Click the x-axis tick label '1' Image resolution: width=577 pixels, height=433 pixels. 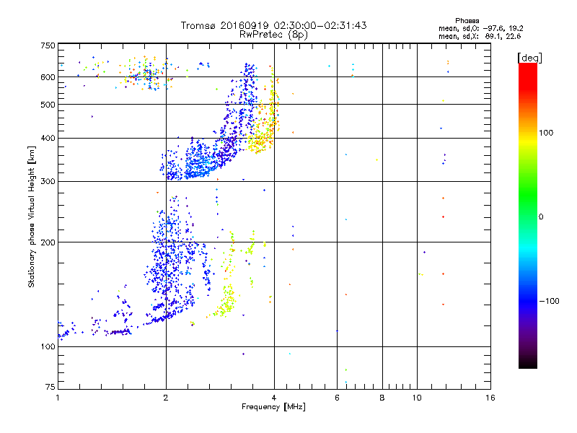[58, 398]
